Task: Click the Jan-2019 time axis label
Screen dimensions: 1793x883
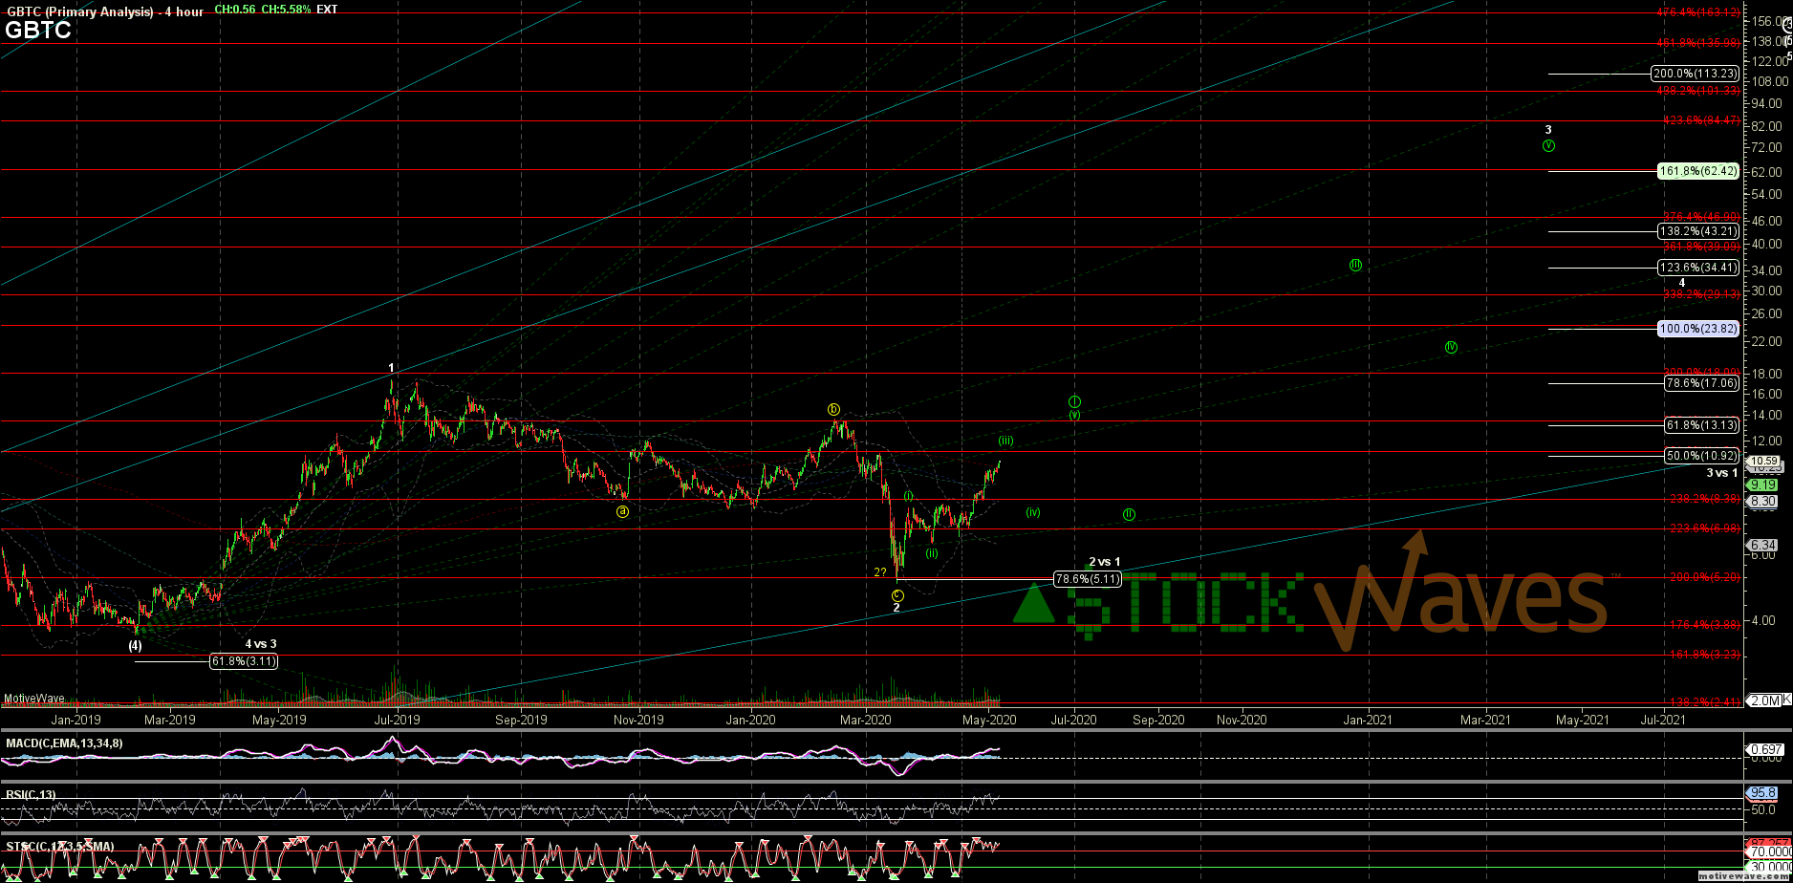Action: pos(76,720)
